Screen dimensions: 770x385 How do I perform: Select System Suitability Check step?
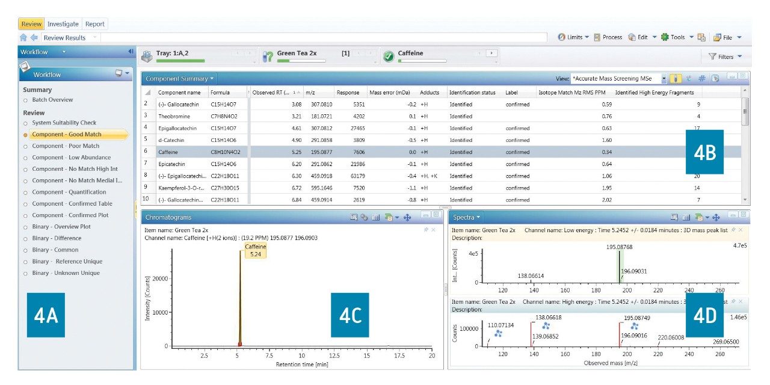60,123
